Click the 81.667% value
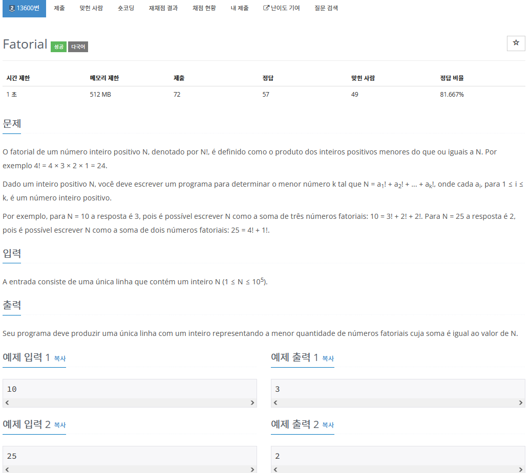The width and height of the screenshot is (531, 473). coord(452,94)
